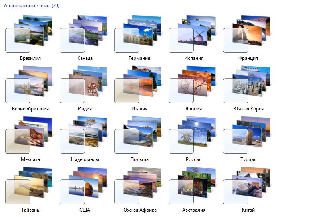Pick the США theme icon

click(x=83, y=185)
